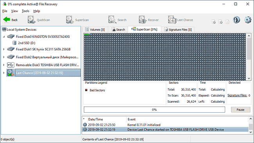Click the USB icon of Removable Disk3

tap(11, 65)
